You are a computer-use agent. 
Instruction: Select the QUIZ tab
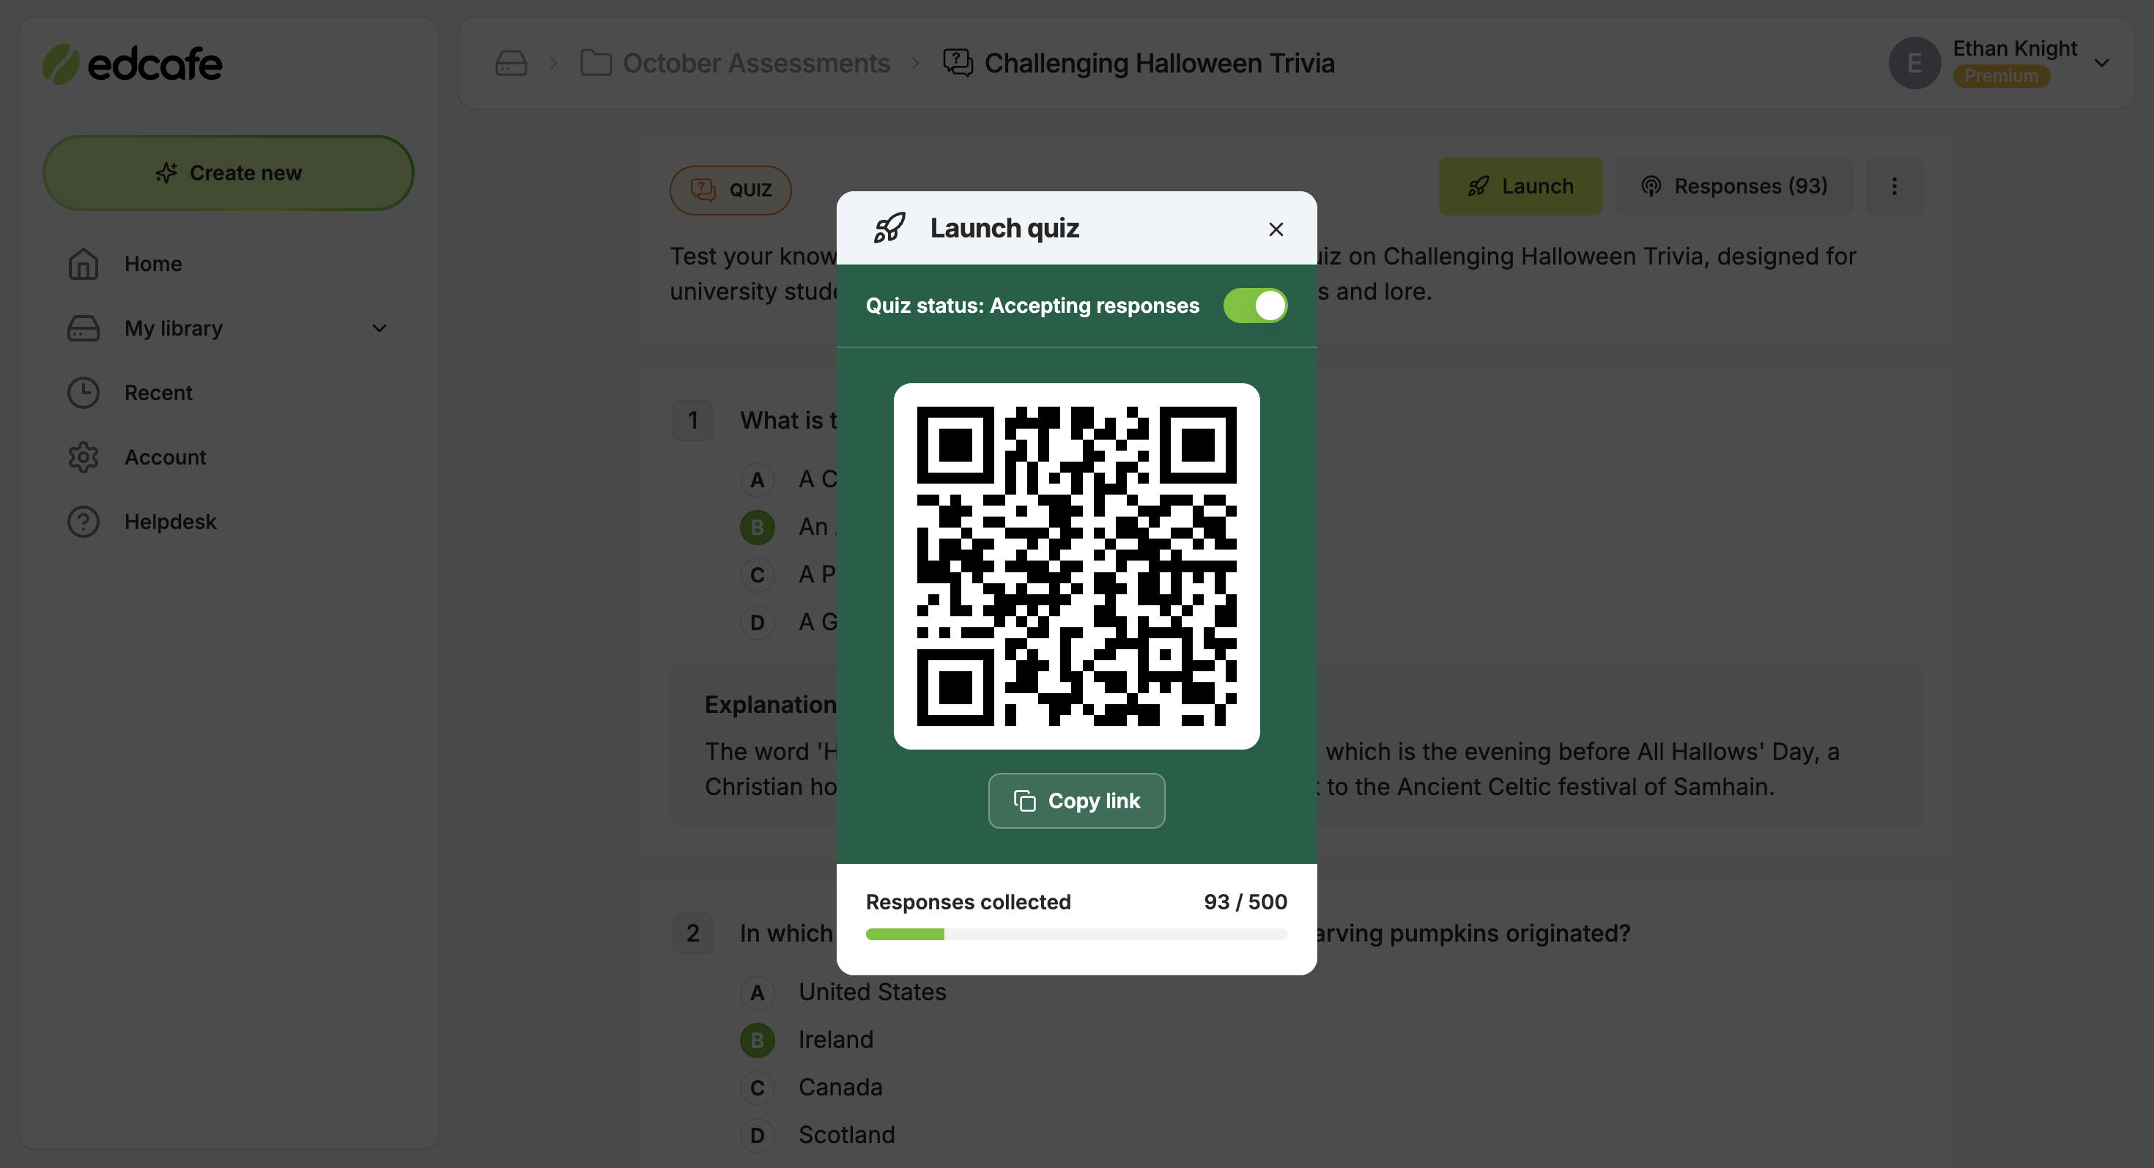point(733,188)
